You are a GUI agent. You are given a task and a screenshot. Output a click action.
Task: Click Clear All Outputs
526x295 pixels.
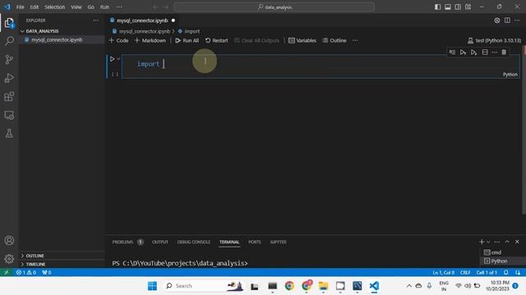[x=256, y=40]
